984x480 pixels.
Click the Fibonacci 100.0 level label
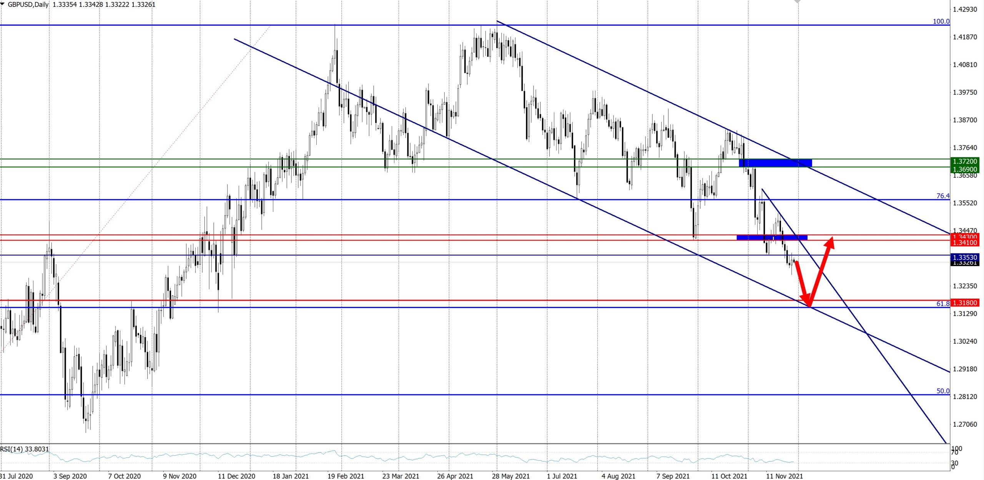941,22
